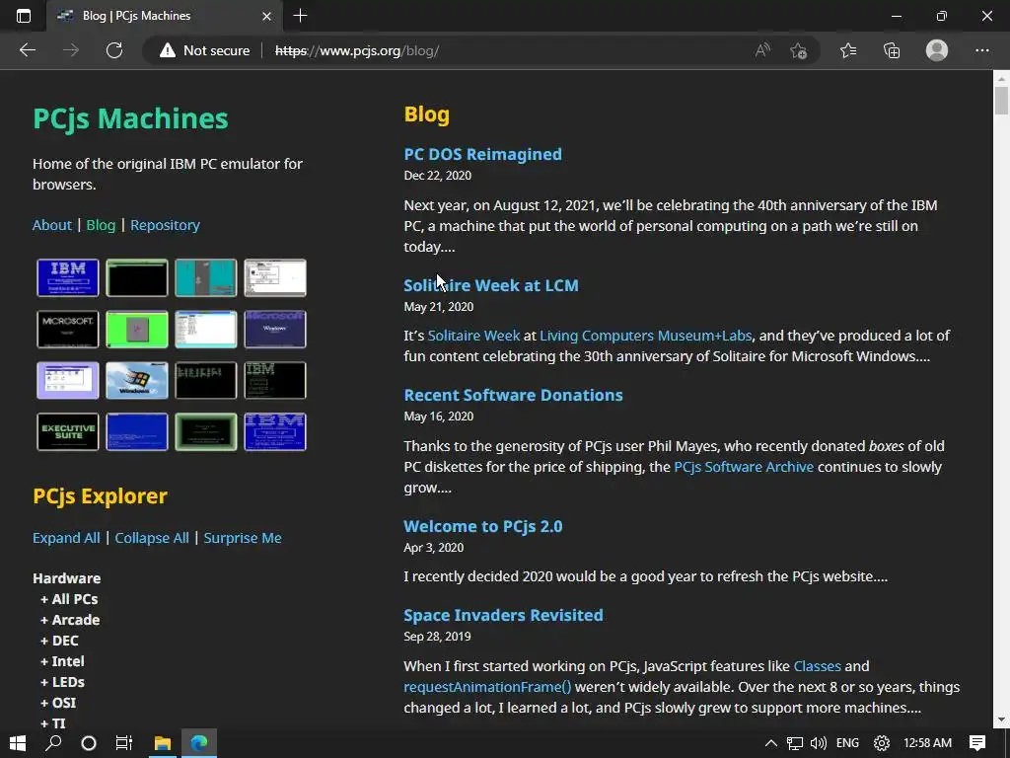The image size is (1010, 758).
Task: Refresh the current page
Action: [x=114, y=50]
